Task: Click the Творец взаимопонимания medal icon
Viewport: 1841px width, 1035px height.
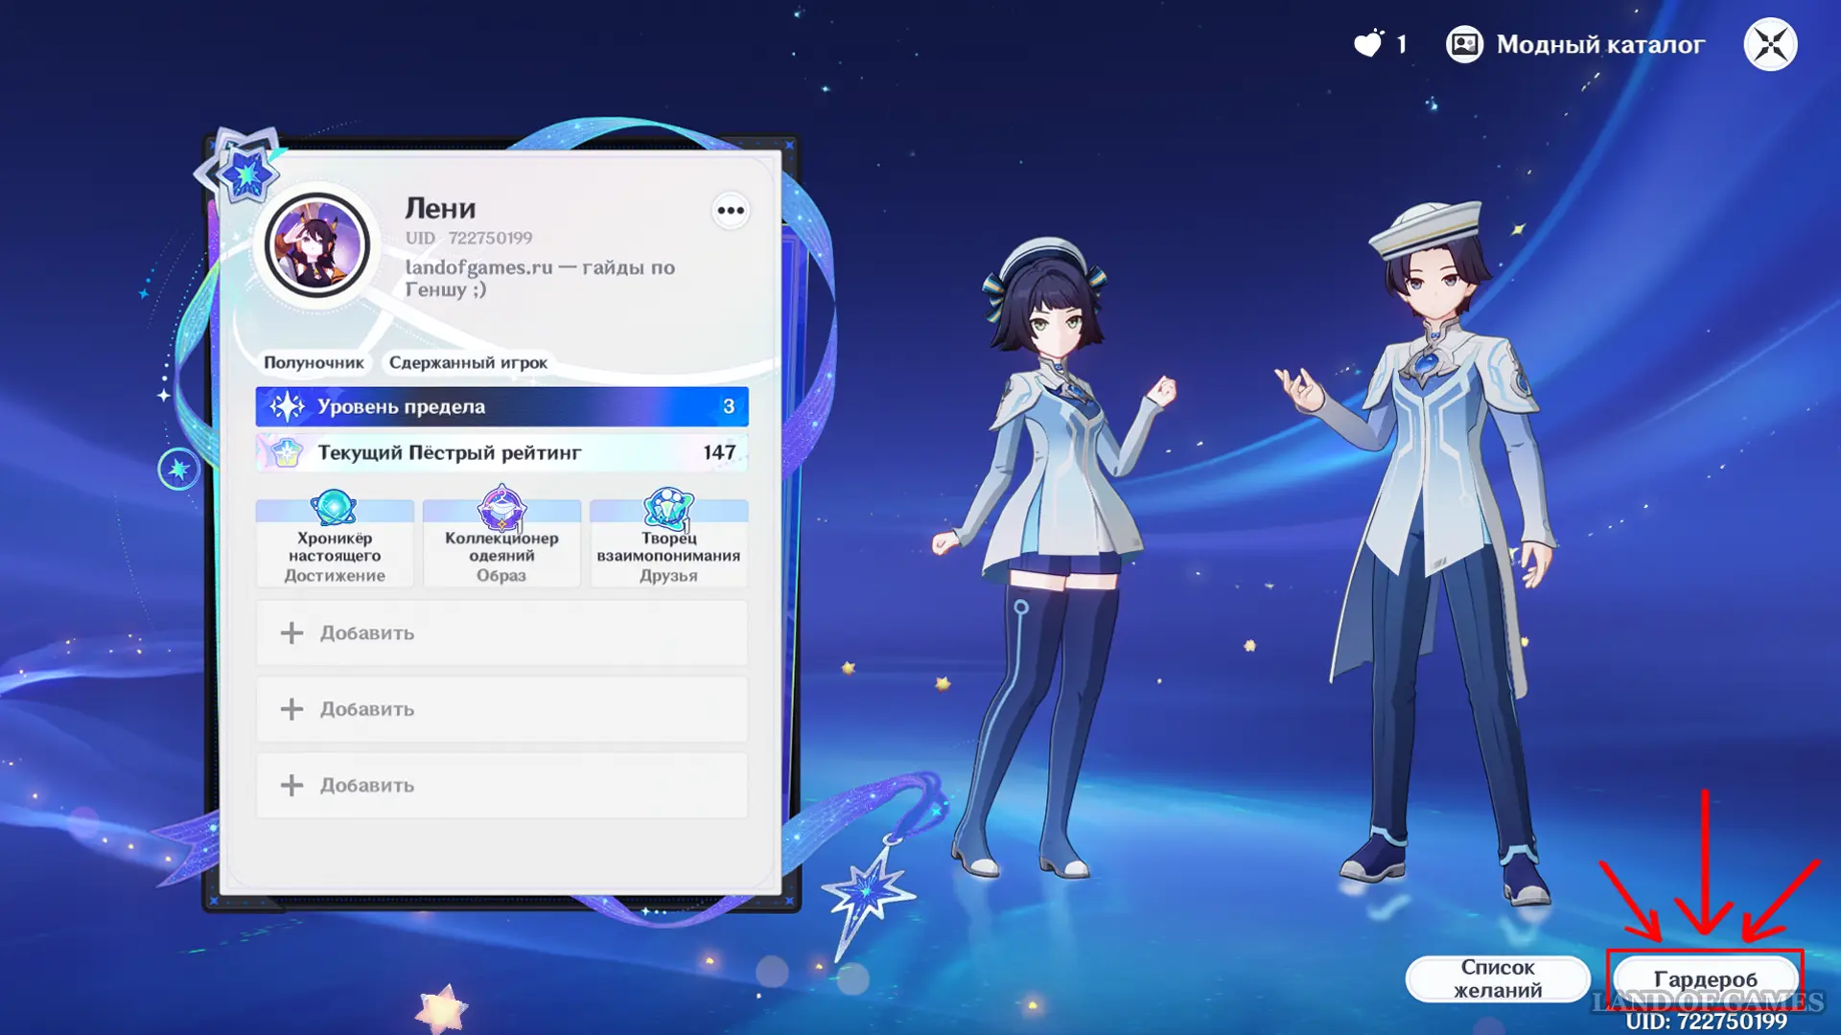Action: (x=668, y=508)
